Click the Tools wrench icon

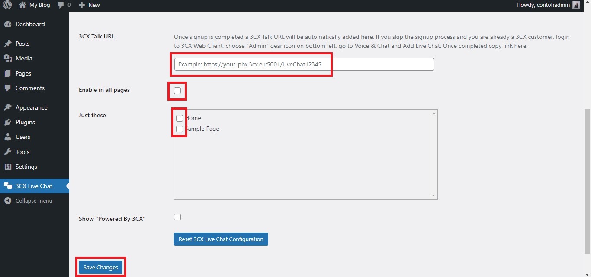tap(8, 152)
